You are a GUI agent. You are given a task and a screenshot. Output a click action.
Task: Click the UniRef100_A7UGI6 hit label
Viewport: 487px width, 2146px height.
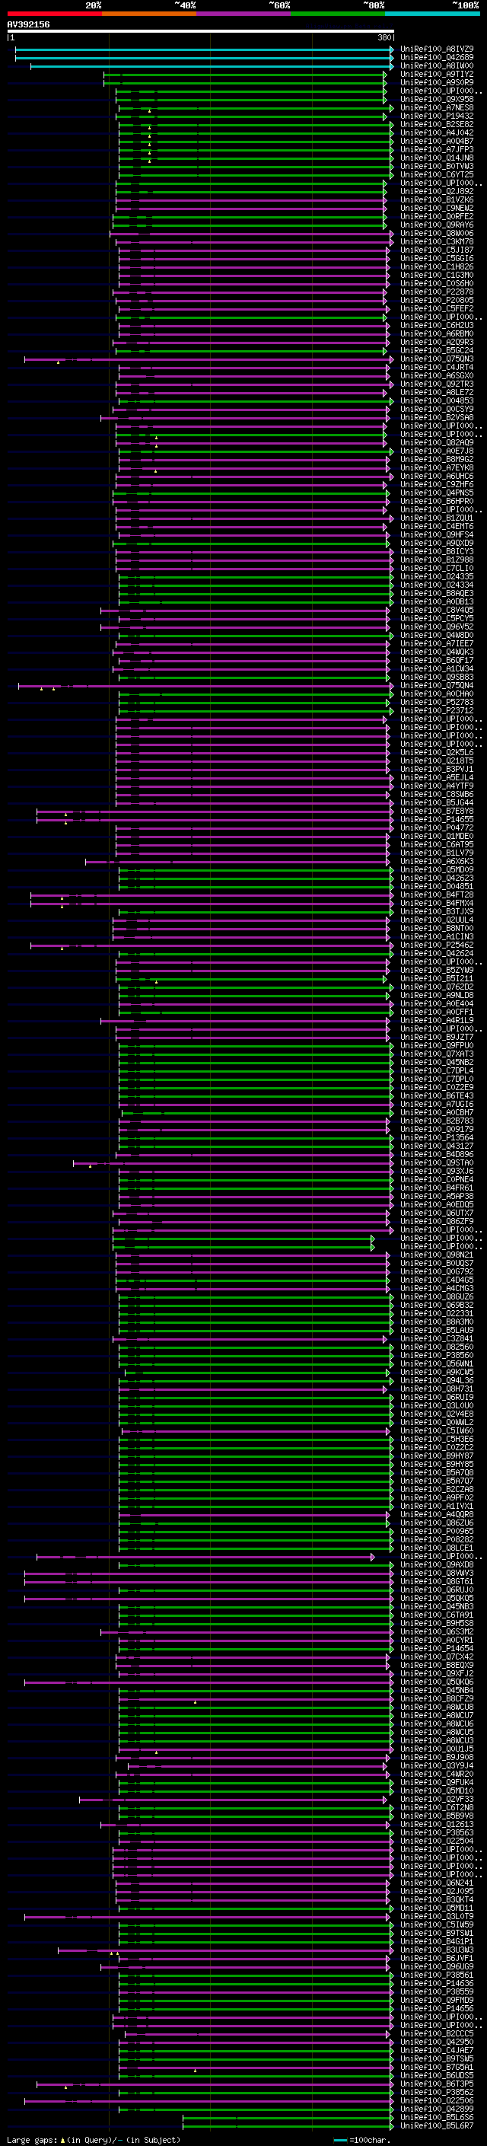[437, 1105]
